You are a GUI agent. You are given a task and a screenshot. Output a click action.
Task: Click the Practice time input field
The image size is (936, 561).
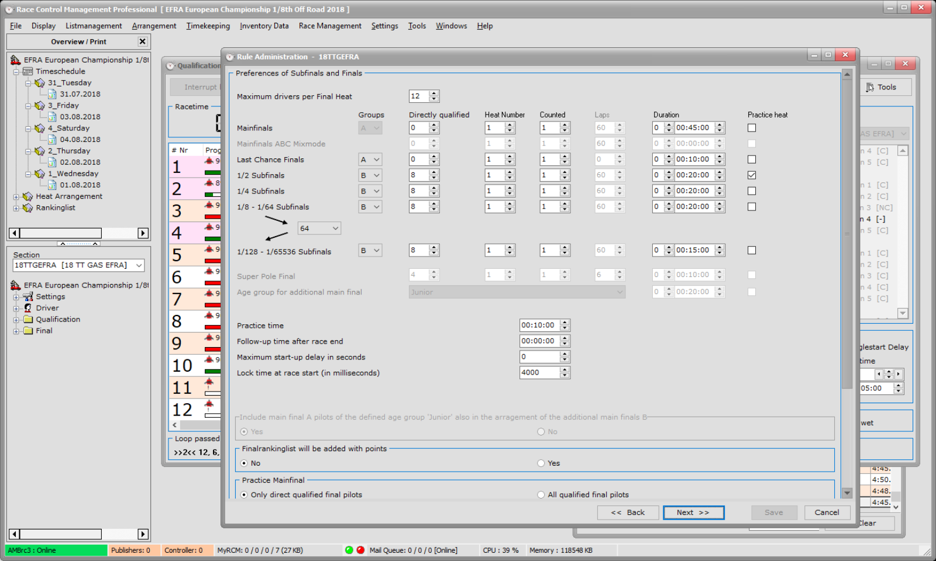pyautogui.click(x=539, y=325)
